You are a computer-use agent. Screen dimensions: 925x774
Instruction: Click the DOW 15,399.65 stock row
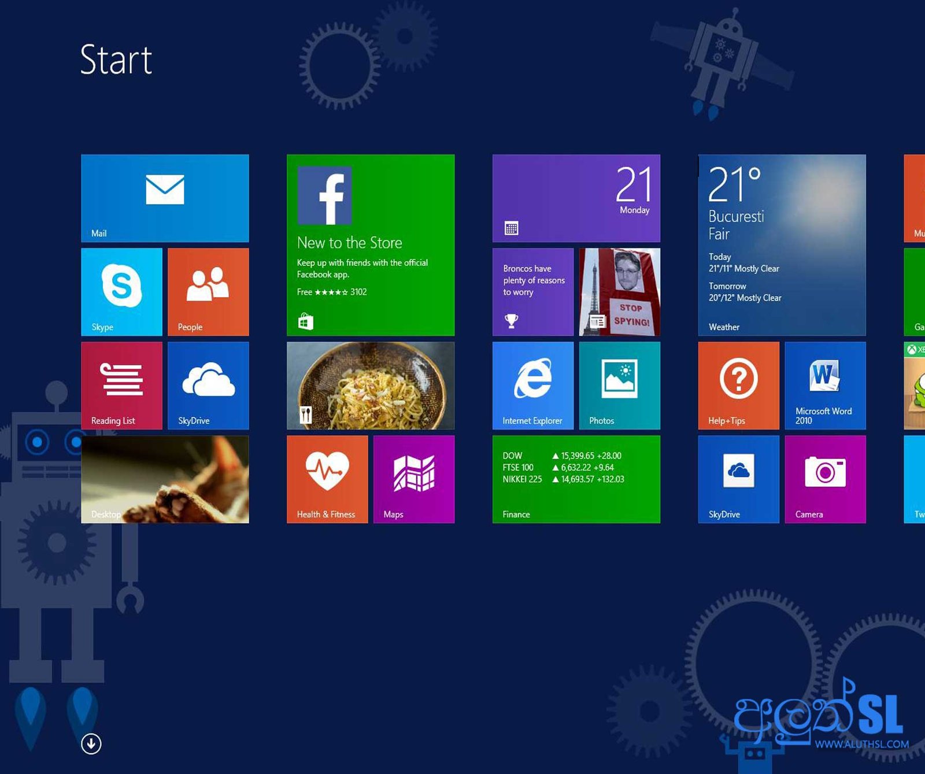[562, 455]
